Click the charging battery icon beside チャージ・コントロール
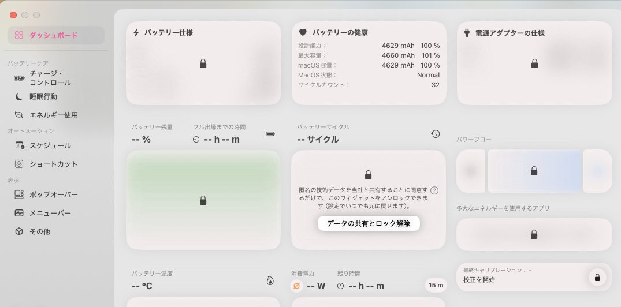621x307 pixels. click(x=19, y=78)
